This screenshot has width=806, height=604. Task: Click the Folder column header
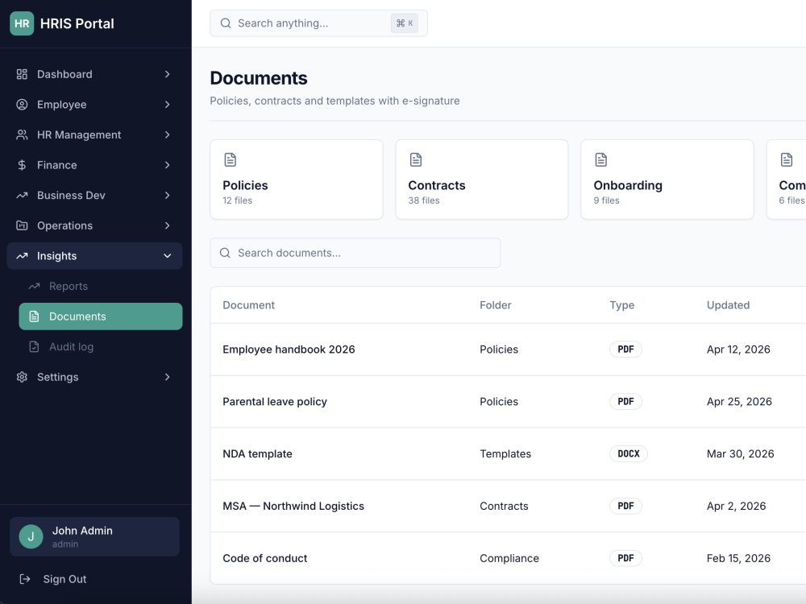(x=496, y=305)
